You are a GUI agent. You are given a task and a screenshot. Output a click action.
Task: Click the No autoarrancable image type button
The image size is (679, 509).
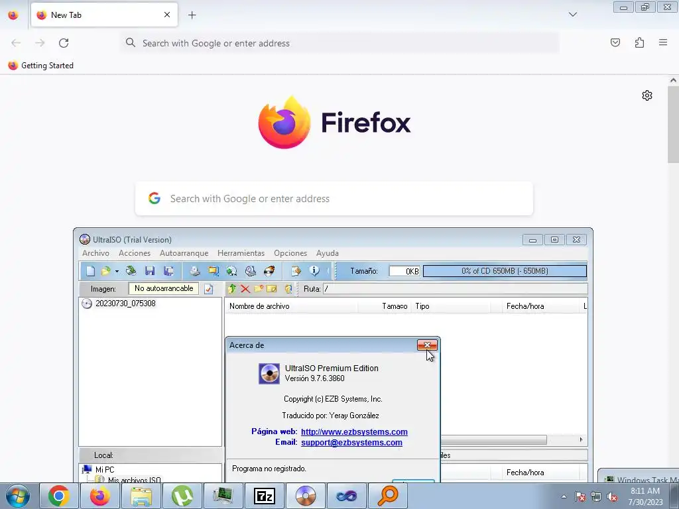(164, 288)
